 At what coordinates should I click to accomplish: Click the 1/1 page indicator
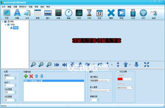[x=94, y=64]
